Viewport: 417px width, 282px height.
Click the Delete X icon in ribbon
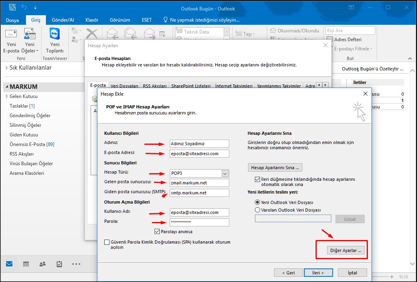click(x=92, y=34)
